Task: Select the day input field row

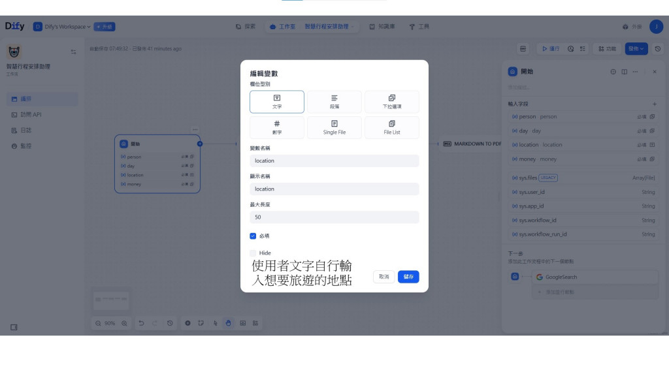Action: click(x=583, y=131)
